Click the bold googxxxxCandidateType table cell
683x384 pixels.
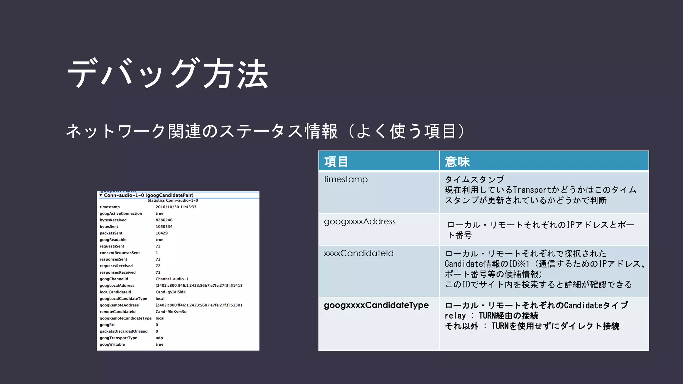tap(379, 324)
